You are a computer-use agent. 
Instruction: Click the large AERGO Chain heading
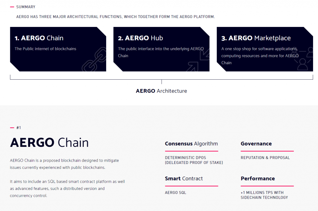(x=49, y=143)
